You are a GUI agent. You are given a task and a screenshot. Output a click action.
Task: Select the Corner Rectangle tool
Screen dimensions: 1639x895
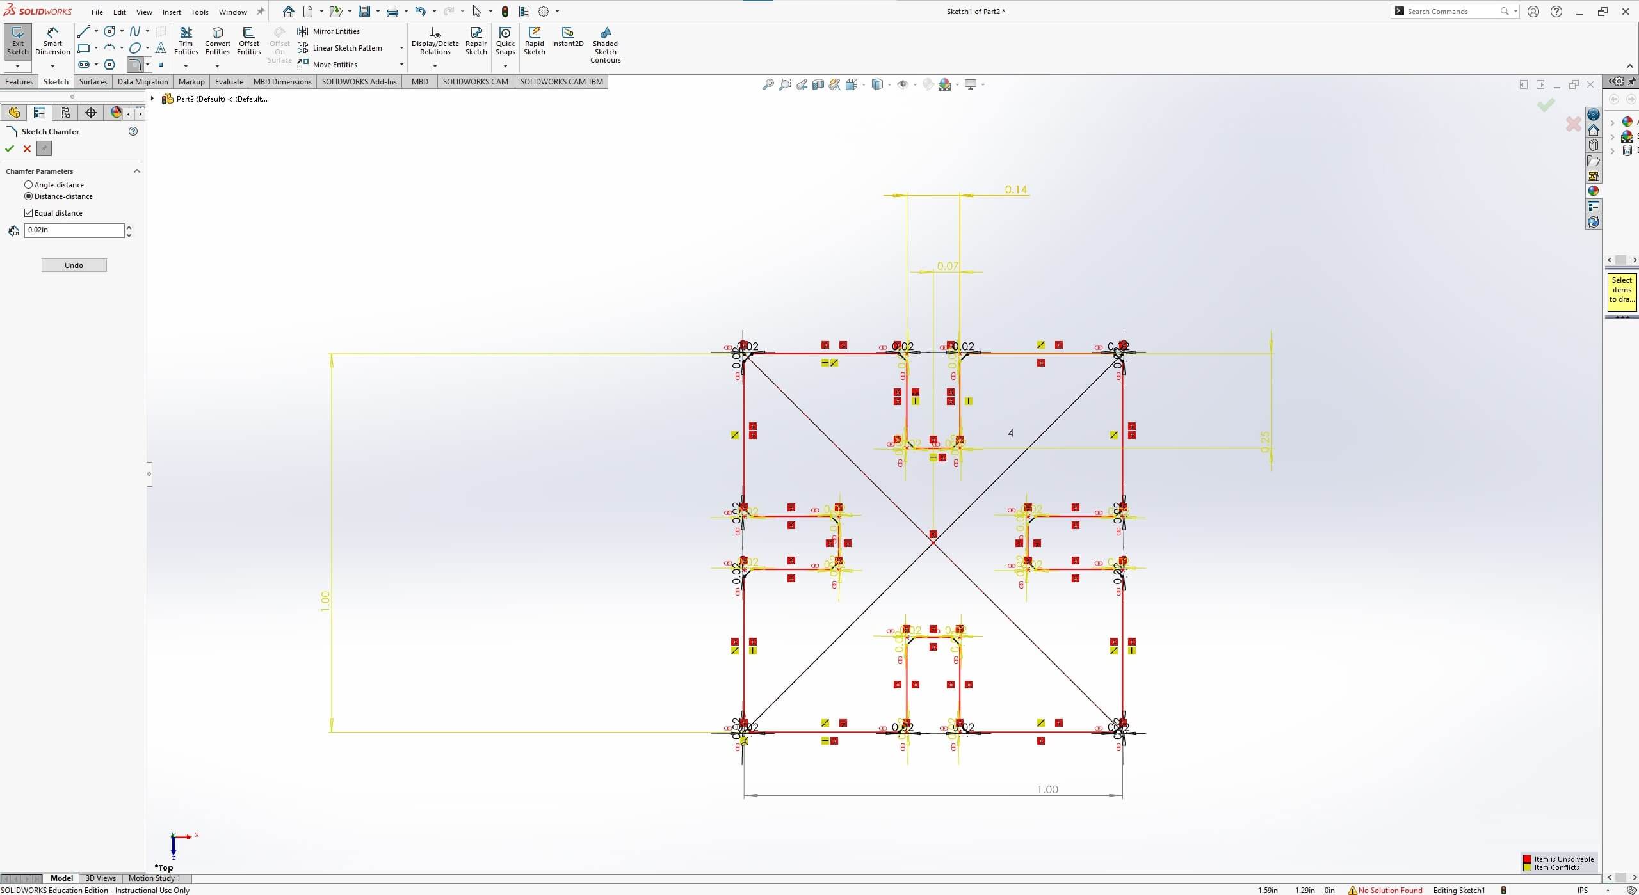point(83,48)
